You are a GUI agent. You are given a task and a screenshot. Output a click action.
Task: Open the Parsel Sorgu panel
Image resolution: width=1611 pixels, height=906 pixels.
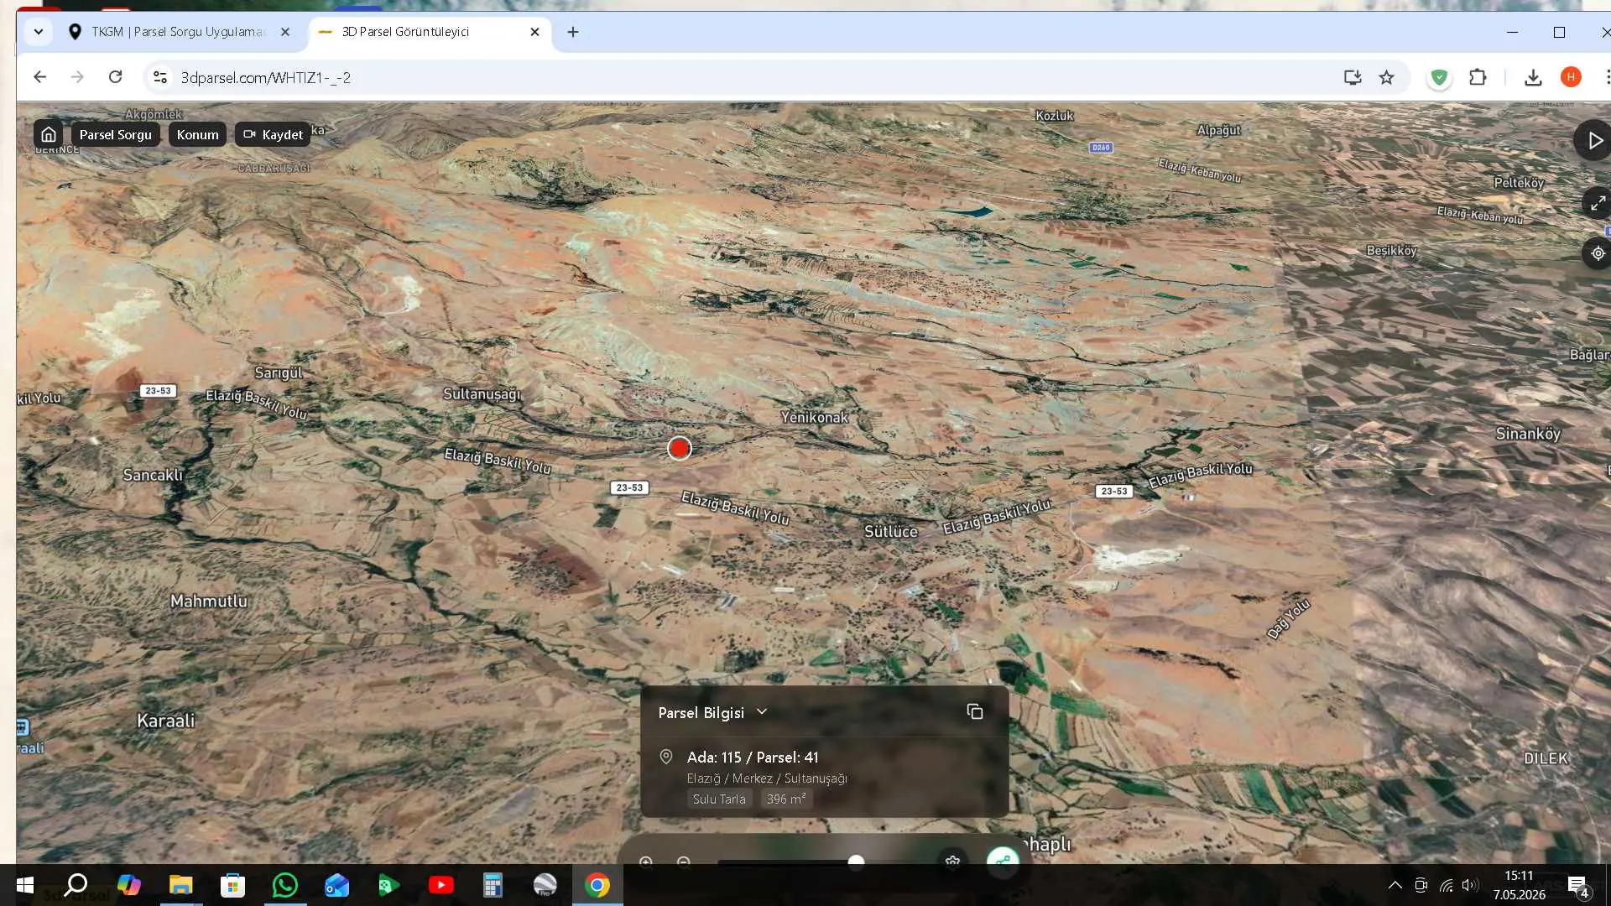pos(116,134)
